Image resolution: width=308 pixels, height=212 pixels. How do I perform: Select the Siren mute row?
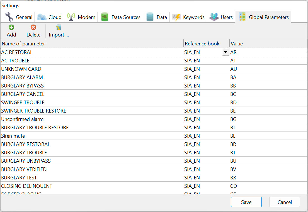pos(154,136)
